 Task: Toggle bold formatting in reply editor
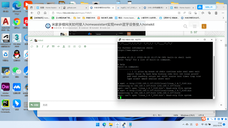tap(37, 47)
